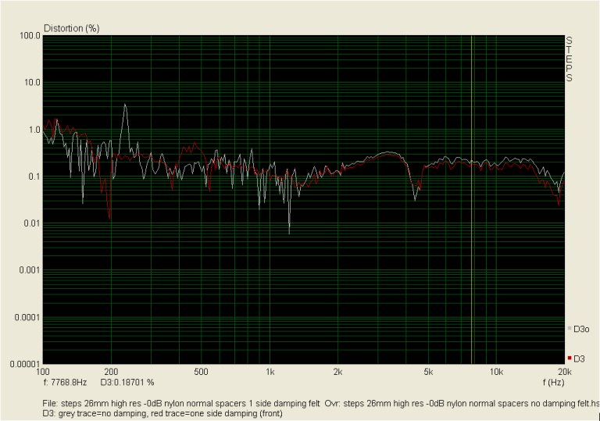Click the vertical STEPS label
Image resolution: width=600 pixels, height=421 pixels.
[x=569, y=59]
